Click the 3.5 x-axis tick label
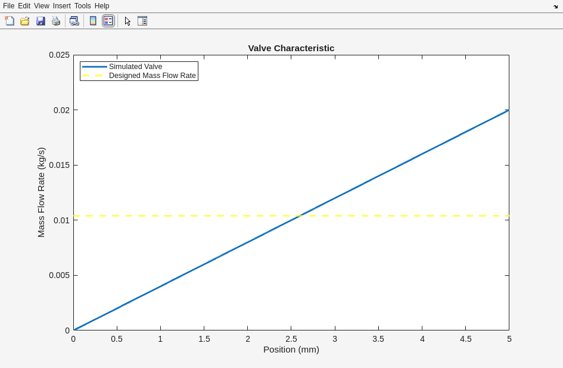Screen dimensions: 563x368 point(378,339)
